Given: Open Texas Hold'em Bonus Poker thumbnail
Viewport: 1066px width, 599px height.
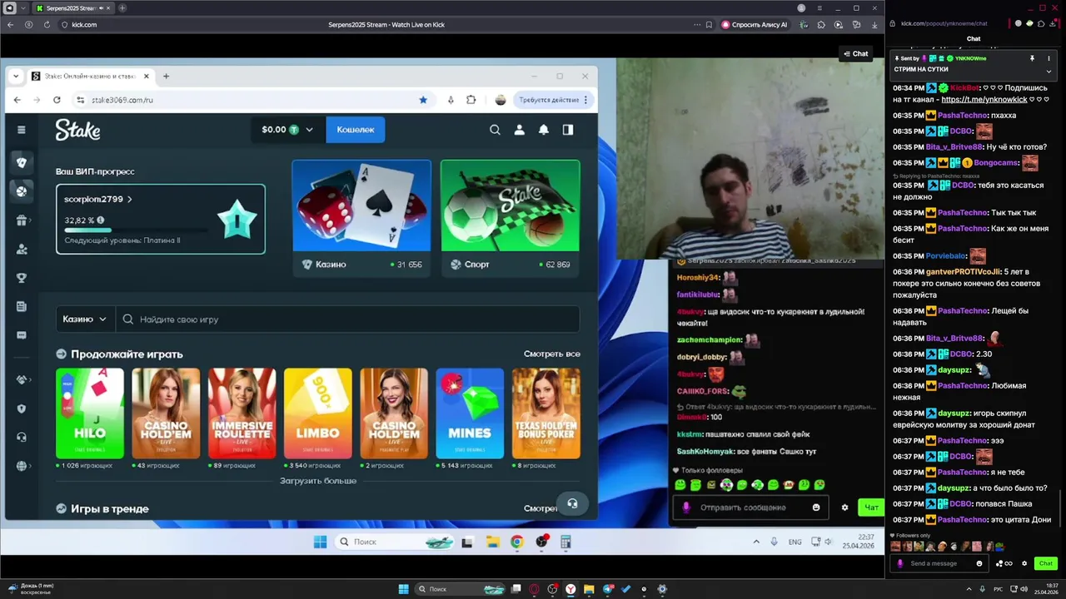Looking at the screenshot, I should click(x=546, y=413).
